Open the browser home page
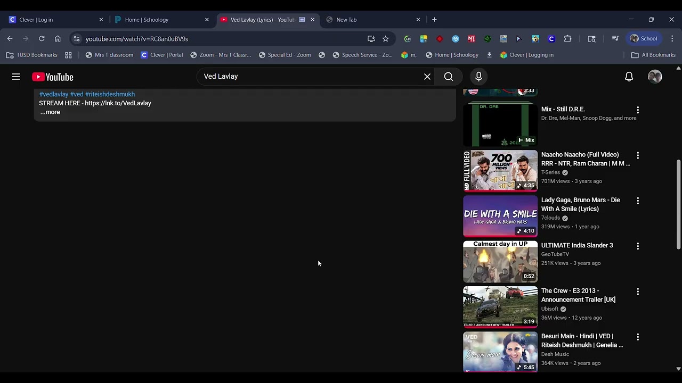682x383 pixels. tap(58, 38)
